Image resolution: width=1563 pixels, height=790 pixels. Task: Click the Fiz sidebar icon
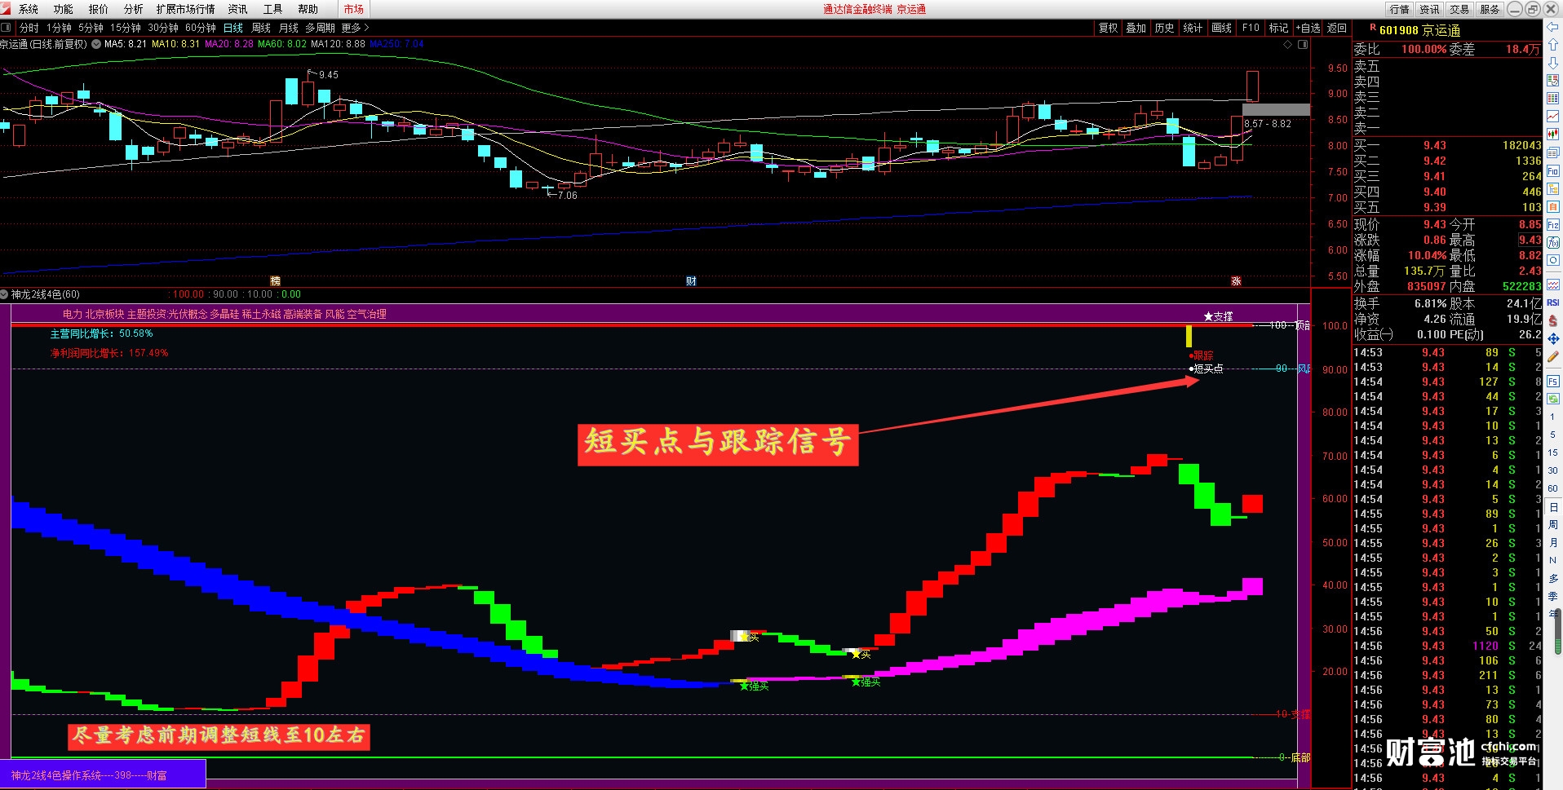coord(1552,225)
